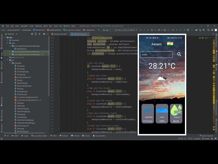Open the profiler icon dropdown arrow
Screen dimensions: 218x164
(161, 30)
